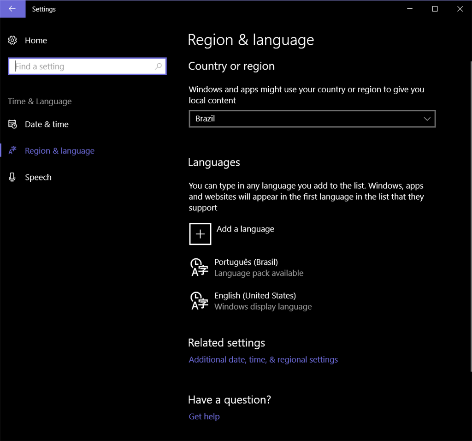Open the Speech section
This screenshot has height=441, width=472.
pyautogui.click(x=38, y=178)
